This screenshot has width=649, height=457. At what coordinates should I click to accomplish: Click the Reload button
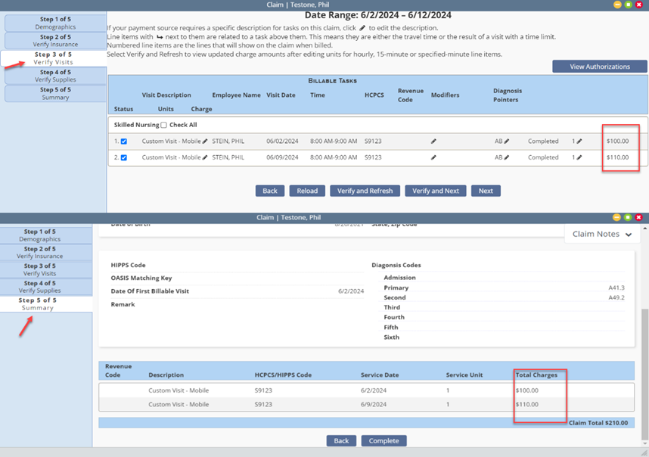[x=307, y=191]
